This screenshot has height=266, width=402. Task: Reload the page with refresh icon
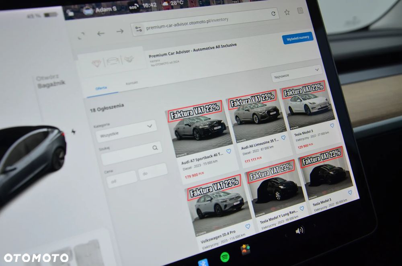[273, 14]
